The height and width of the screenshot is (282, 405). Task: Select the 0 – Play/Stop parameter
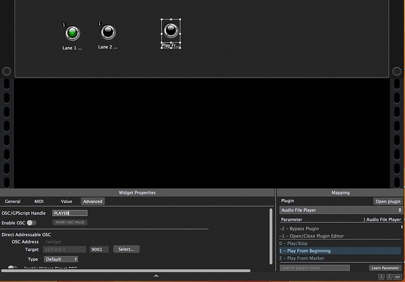point(340,243)
